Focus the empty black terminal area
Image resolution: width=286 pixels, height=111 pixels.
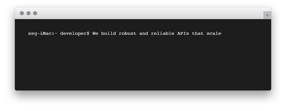pyautogui.click(x=143, y=65)
